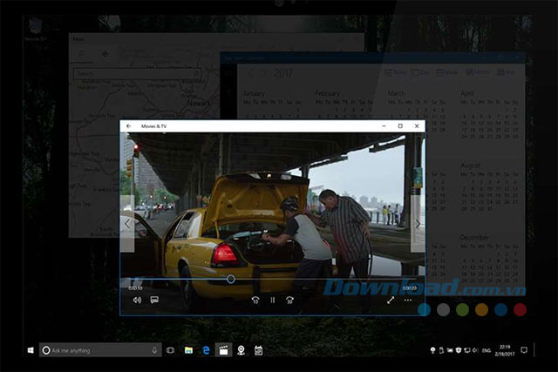Viewport: 558px width, 372px height.
Task: Show the next item with the right chevron
Action: pyautogui.click(x=418, y=224)
